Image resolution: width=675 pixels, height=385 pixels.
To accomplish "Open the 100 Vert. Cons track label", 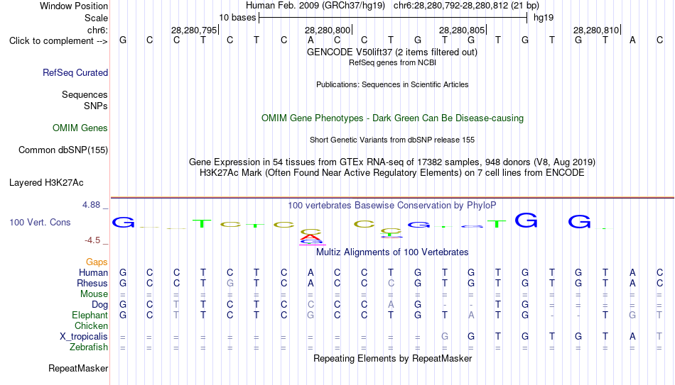I will coord(40,222).
